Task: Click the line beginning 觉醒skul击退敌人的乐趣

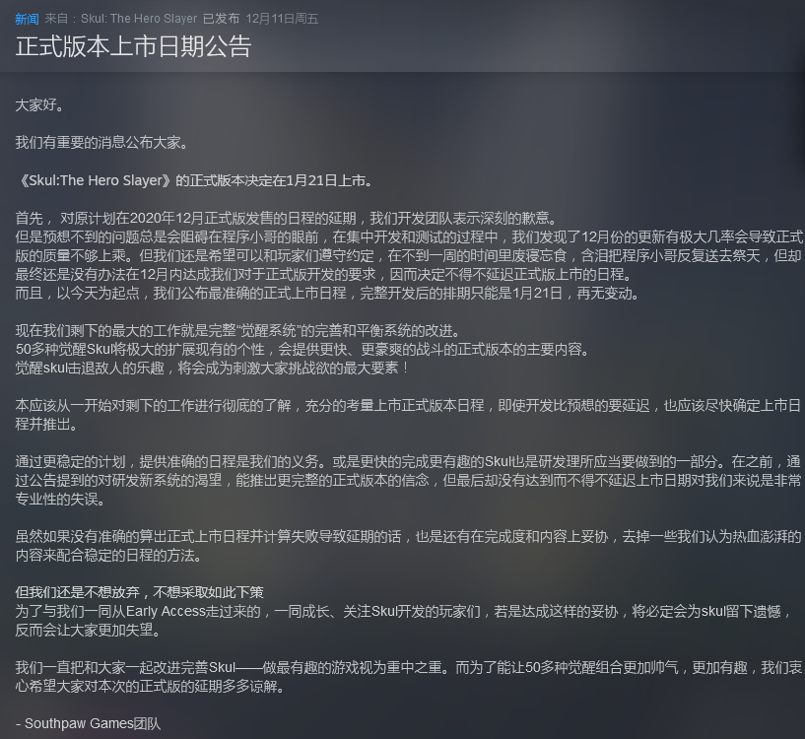Action: [212, 369]
